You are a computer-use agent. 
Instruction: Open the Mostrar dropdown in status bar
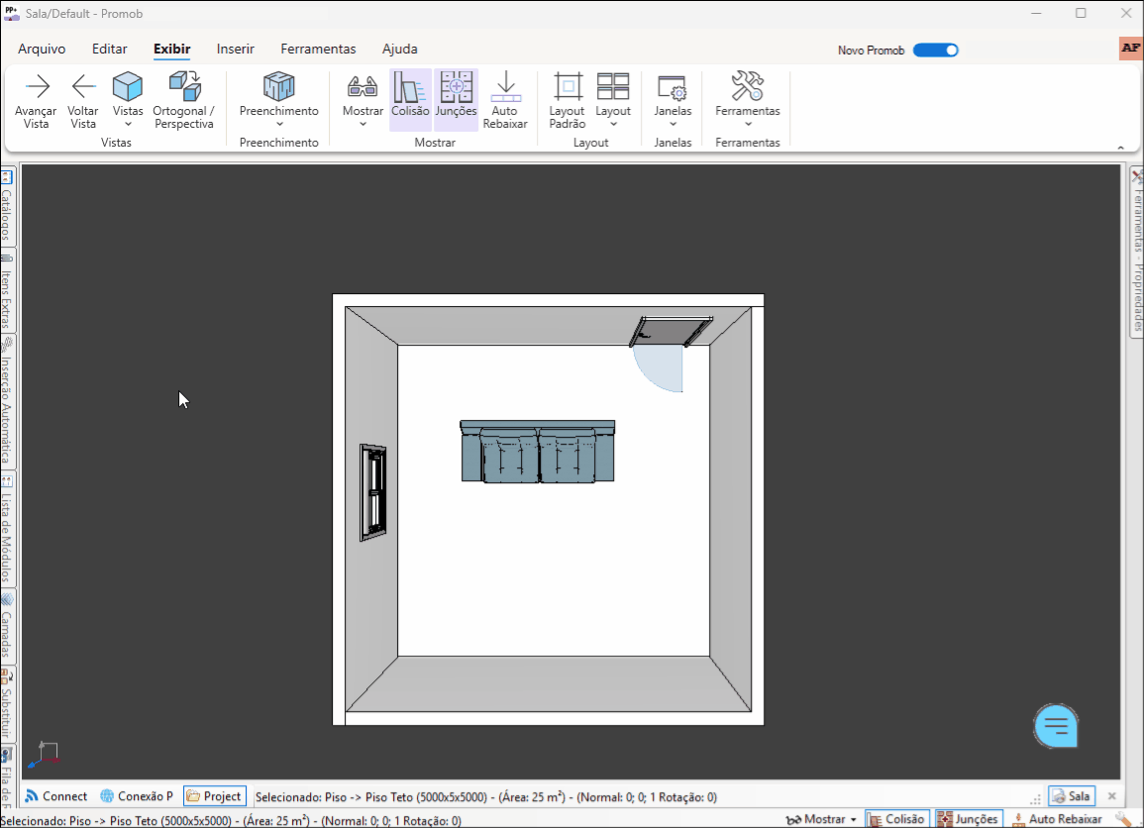821,819
